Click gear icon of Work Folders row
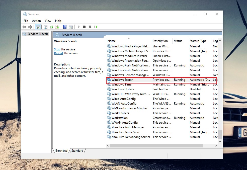The image size is (247, 170). pos(109,113)
